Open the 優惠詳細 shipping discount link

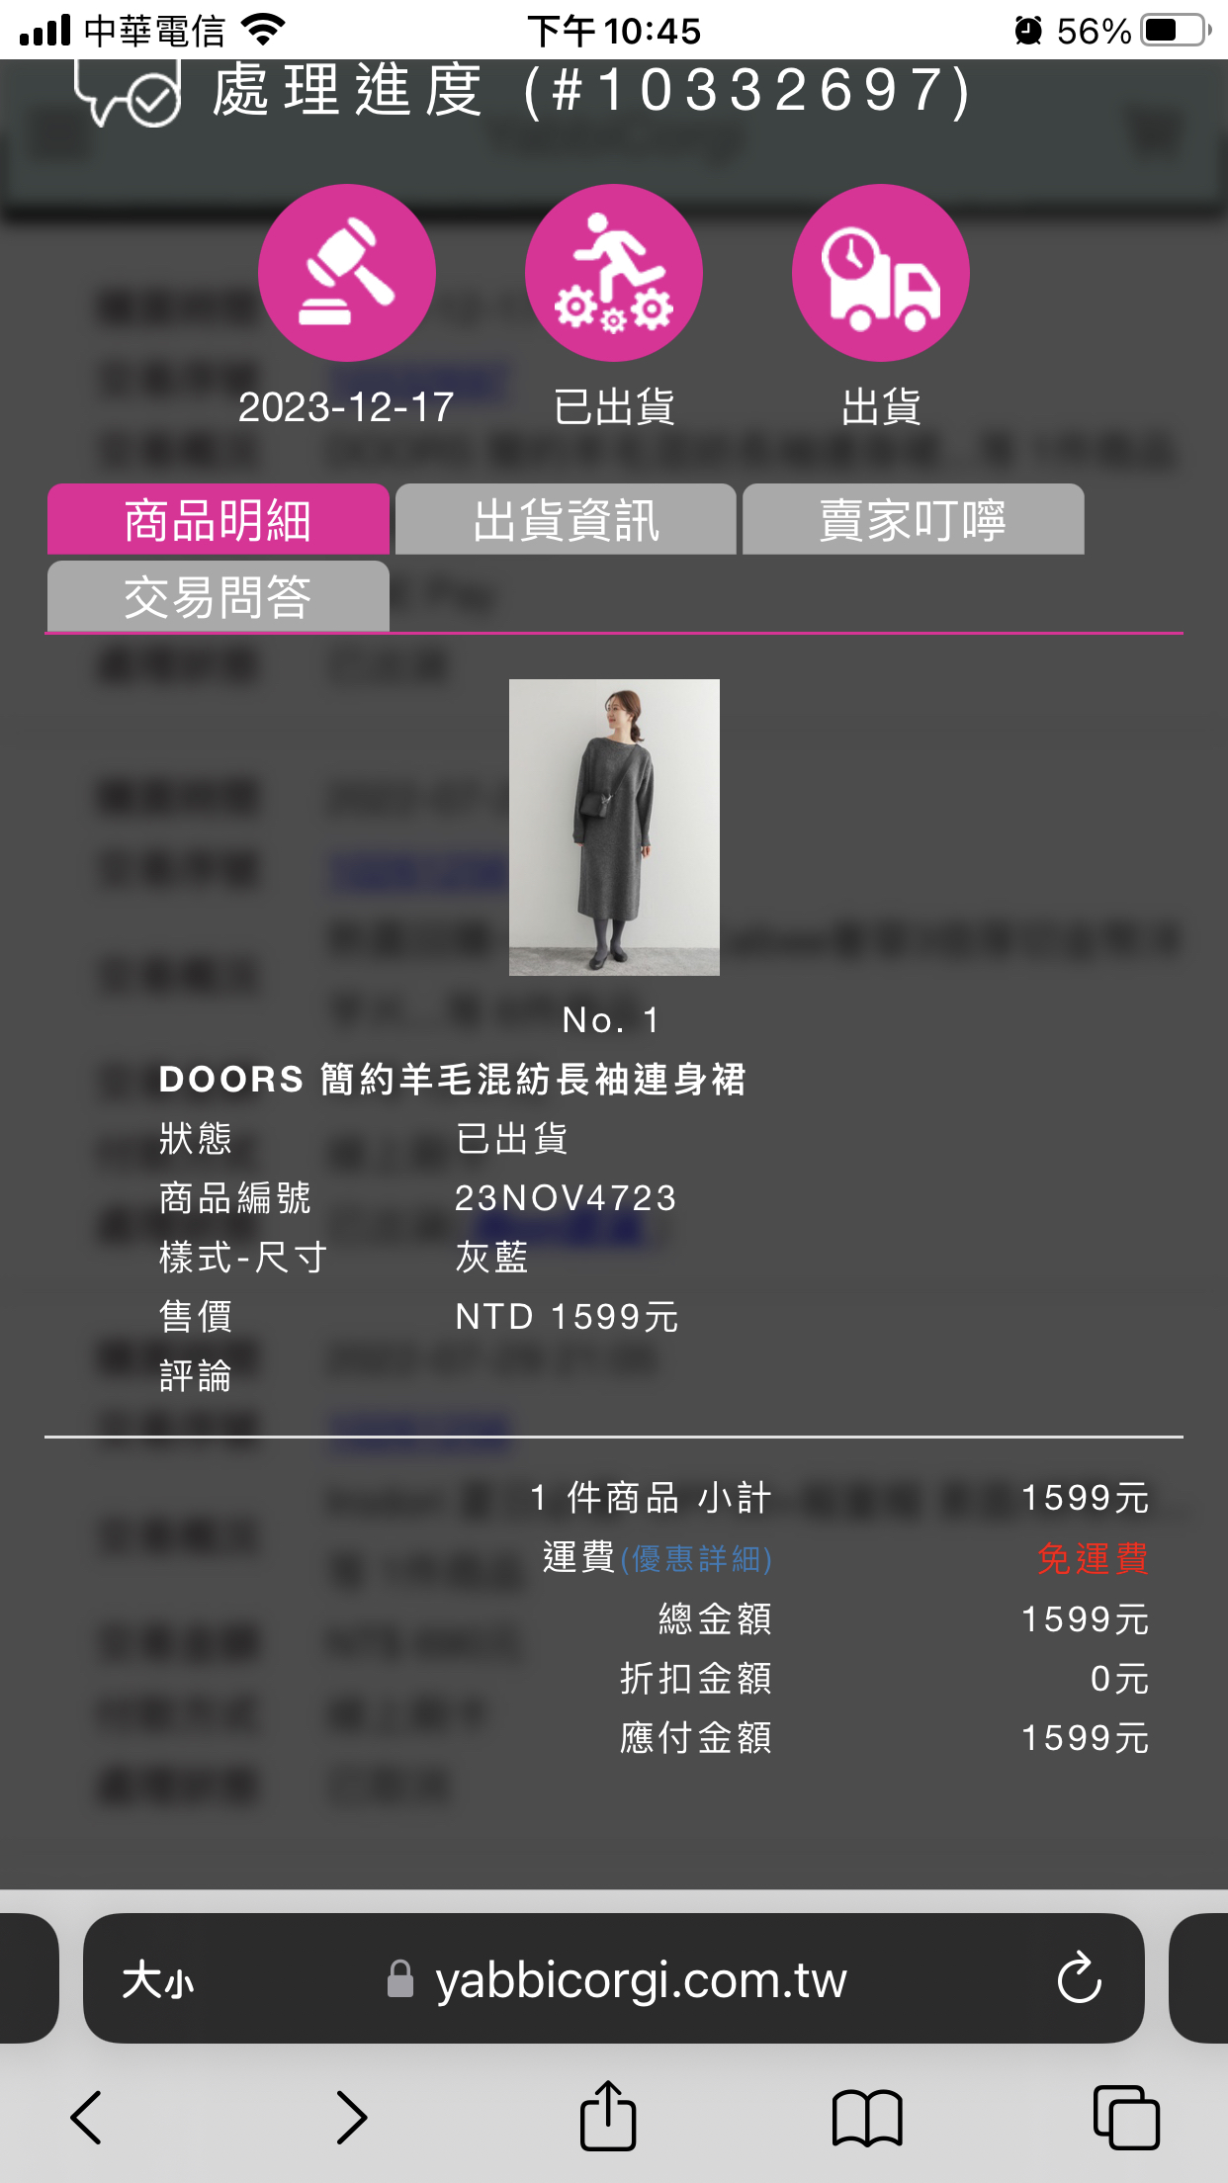pyautogui.click(x=696, y=1559)
